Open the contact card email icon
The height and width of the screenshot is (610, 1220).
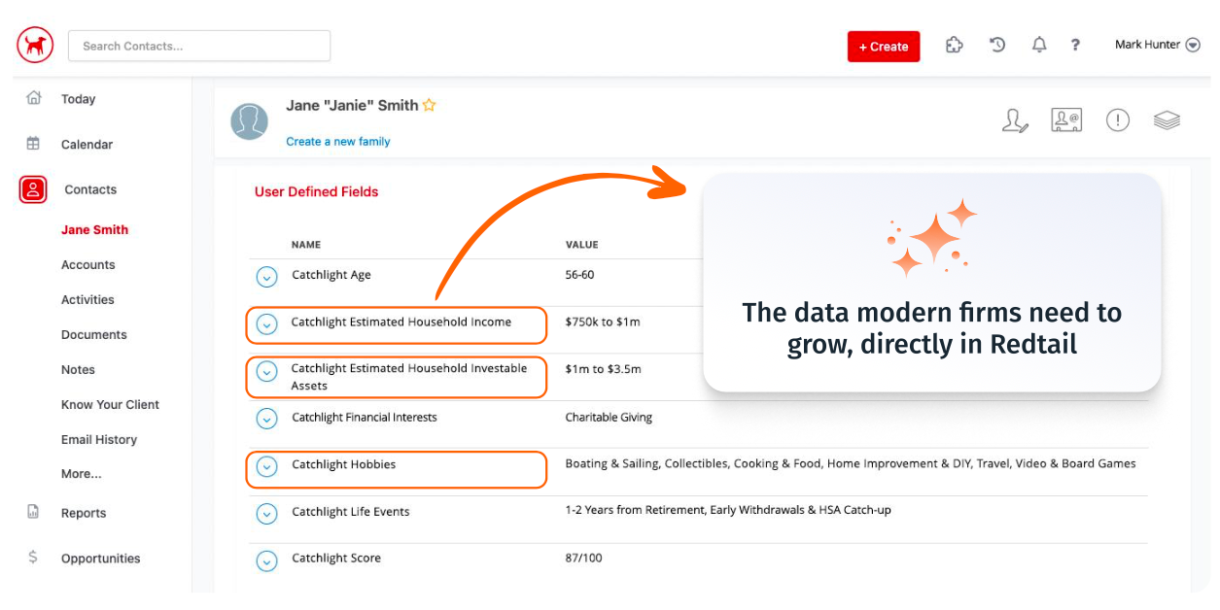click(1065, 120)
